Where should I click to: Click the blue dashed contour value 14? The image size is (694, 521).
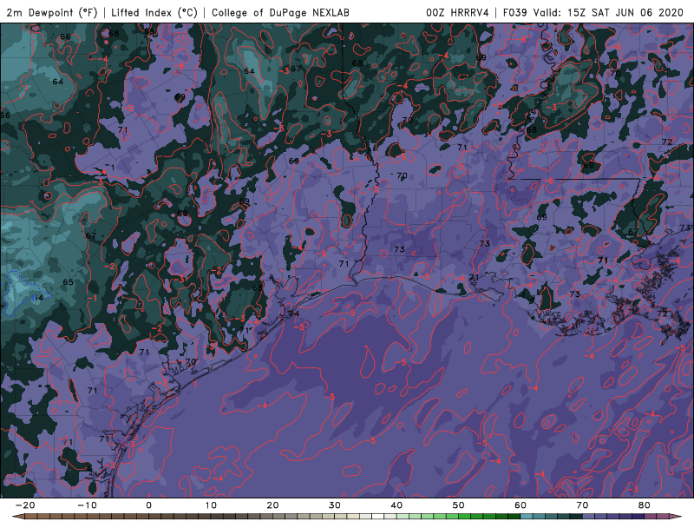point(38,298)
